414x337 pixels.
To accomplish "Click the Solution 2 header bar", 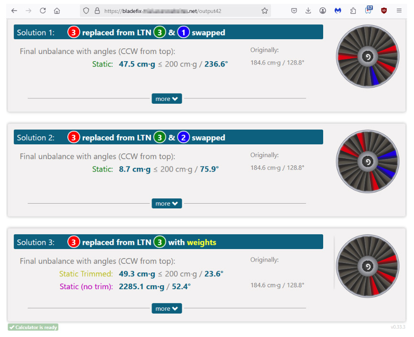I will coord(268,137).
